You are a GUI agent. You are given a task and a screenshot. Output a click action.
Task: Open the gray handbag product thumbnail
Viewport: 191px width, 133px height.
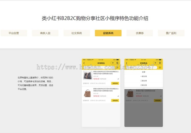coord(88,75)
